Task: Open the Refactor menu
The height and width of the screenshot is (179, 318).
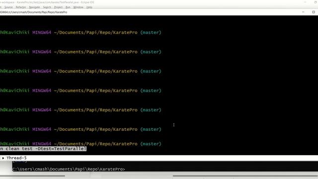Action: click(21, 7)
